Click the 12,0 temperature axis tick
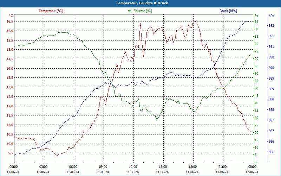This screenshot has height=176, width=281. [10, 106]
